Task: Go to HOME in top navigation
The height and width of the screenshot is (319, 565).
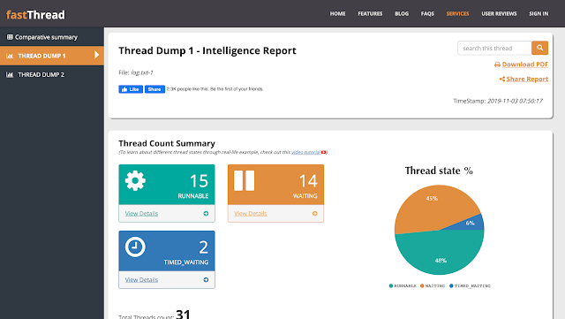Action: (337, 14)
